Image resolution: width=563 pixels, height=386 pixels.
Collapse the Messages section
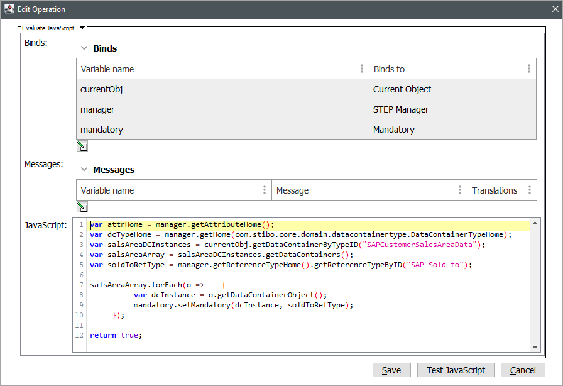(x=84, y=170)
